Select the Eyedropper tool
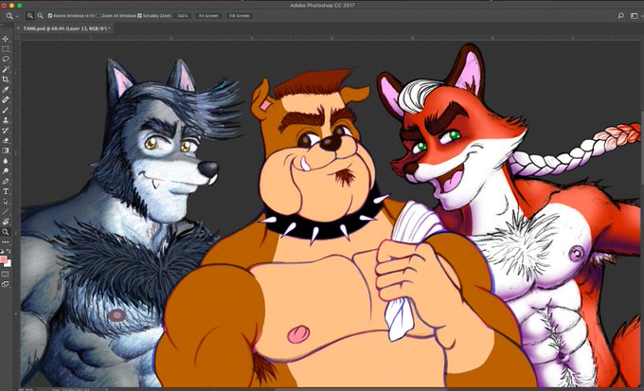Image resolution: width=644 pixels, height=391 pixels. coord(6,90)
